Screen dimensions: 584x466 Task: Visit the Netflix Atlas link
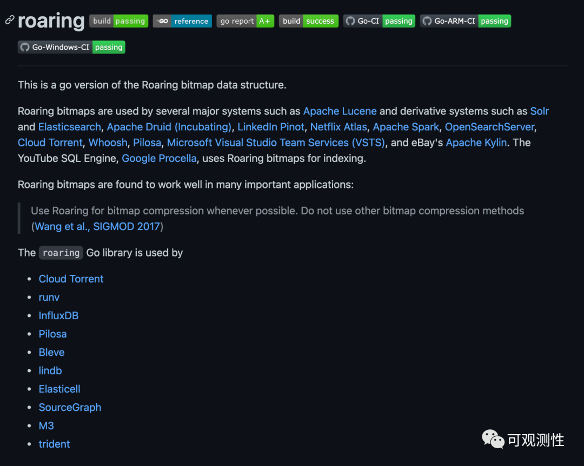[339, 127]
